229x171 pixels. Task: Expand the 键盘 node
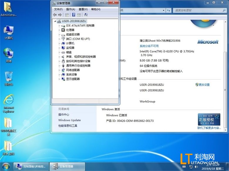tap(59, 52)
